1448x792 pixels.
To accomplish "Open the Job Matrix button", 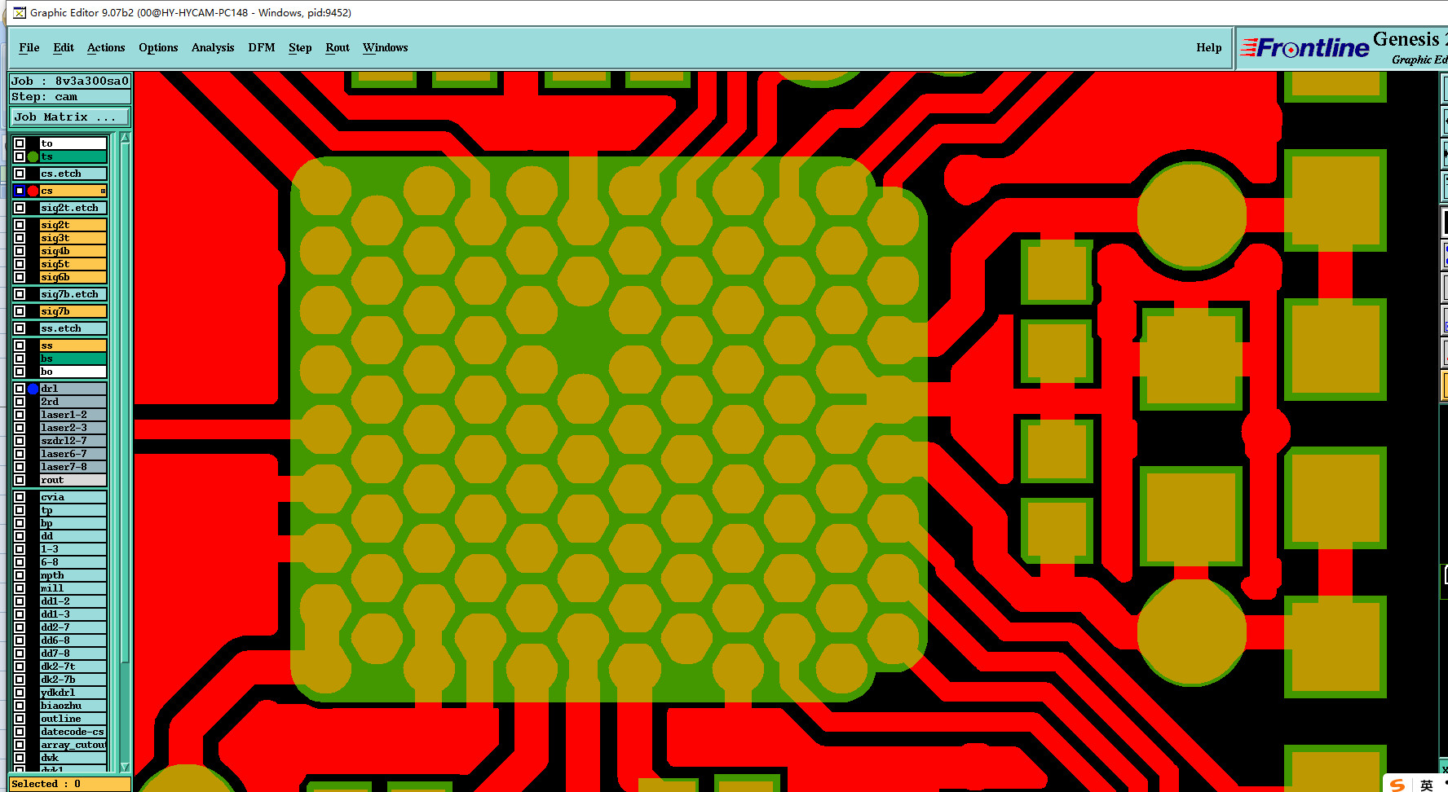I will [69, 117].
